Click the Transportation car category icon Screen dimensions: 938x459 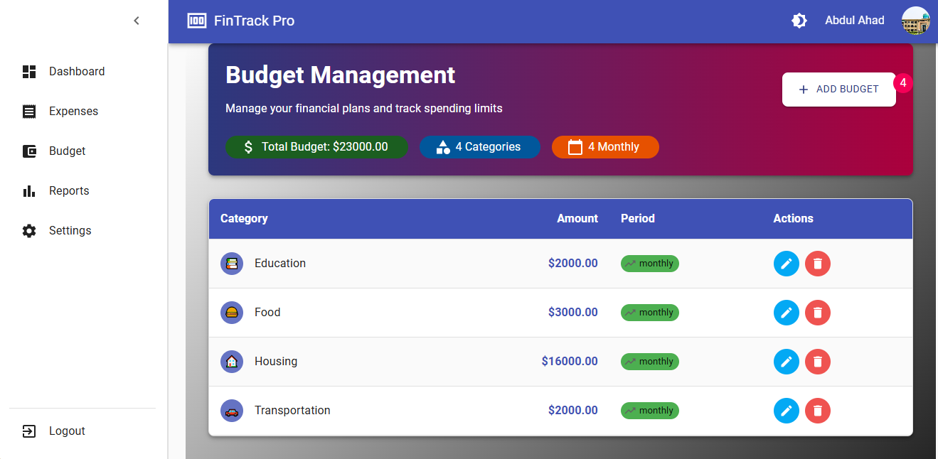coord(232,411)
